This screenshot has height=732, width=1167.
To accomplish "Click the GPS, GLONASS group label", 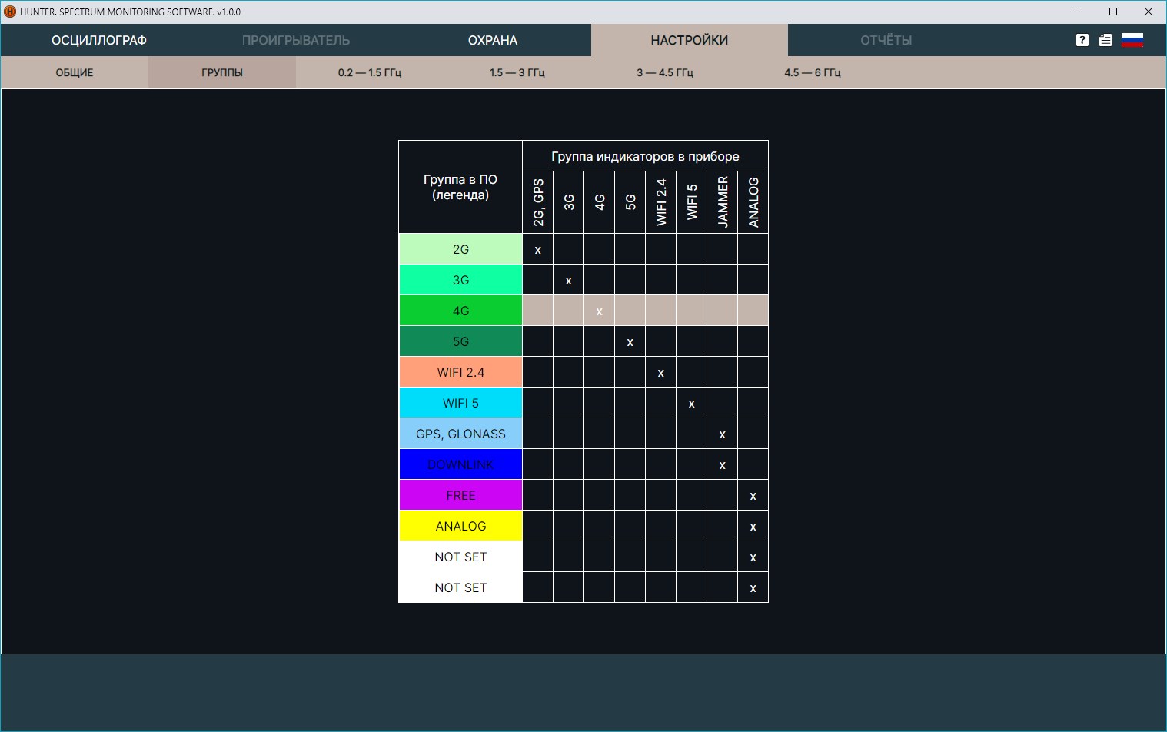I will [x=460, y=434].
